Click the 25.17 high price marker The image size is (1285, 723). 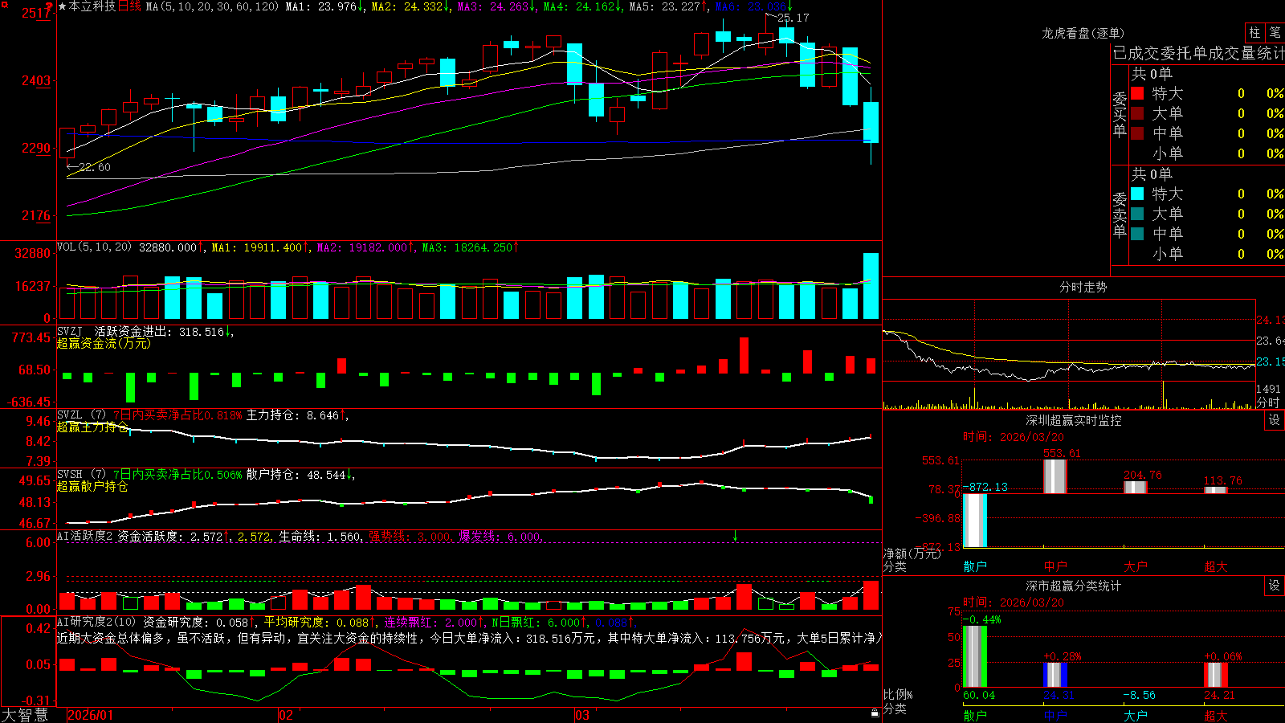click(793, 18)
